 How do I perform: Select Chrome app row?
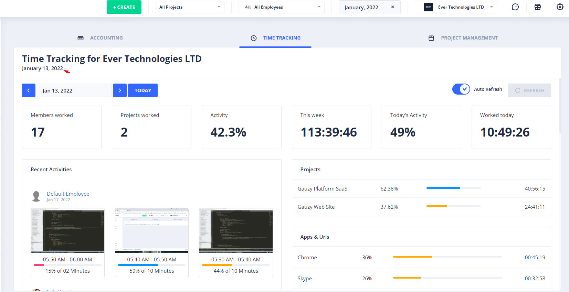click(x=421, y=257)
